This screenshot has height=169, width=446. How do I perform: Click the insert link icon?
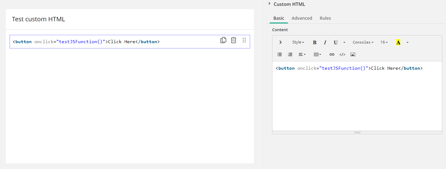click(332, 54)
